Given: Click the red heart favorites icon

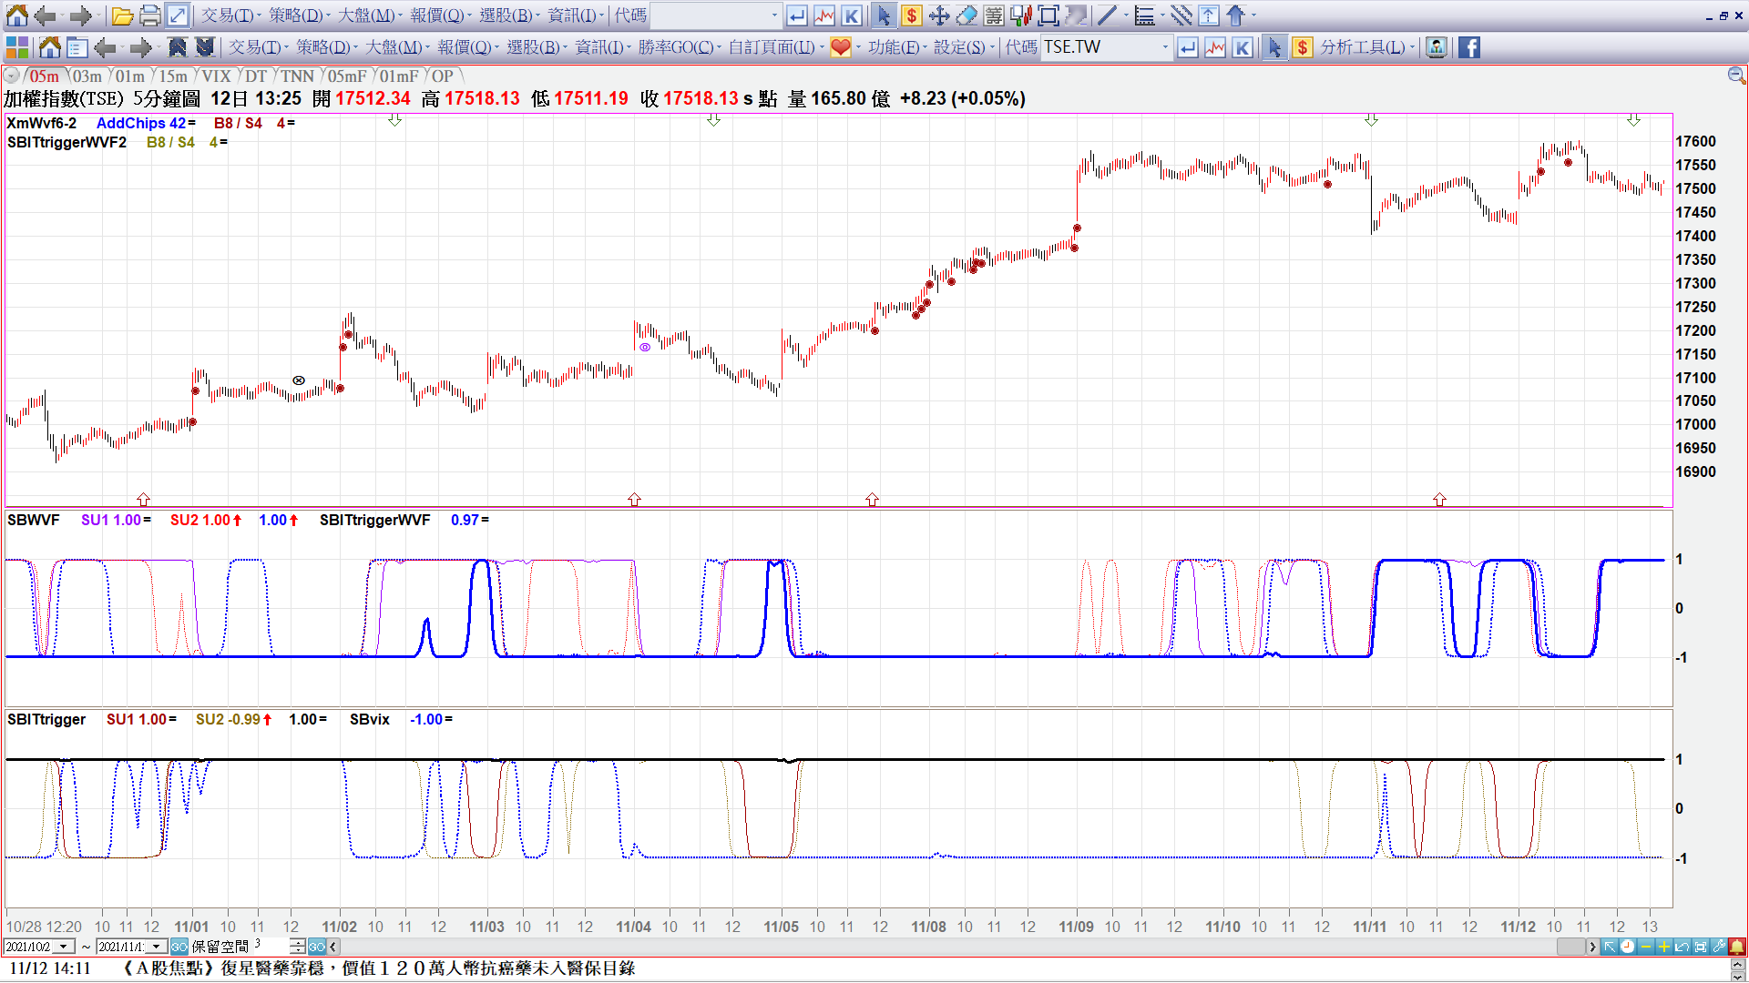Looking at the screenshot, I should click(x=840, y=47).
